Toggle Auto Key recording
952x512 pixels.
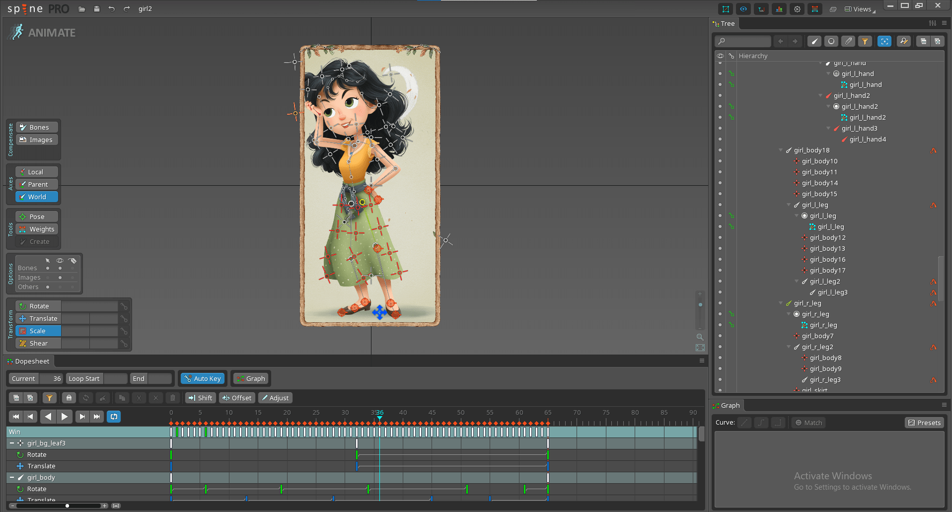(202, 378)
